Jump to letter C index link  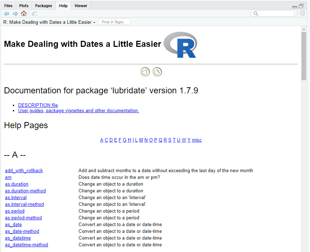click(x=107, y=140)
